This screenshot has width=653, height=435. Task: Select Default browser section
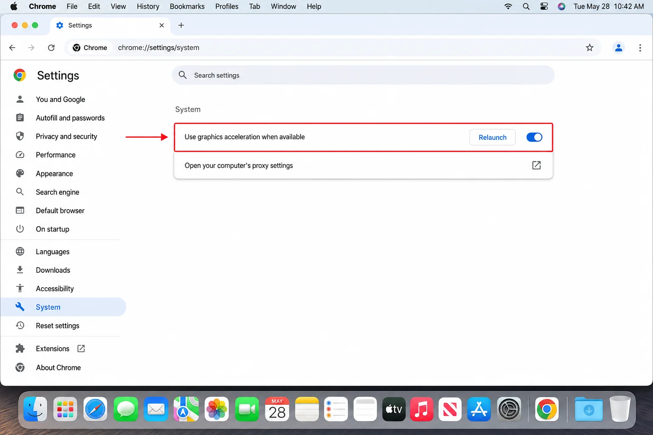pyautogui.click(x=60, y=210)
